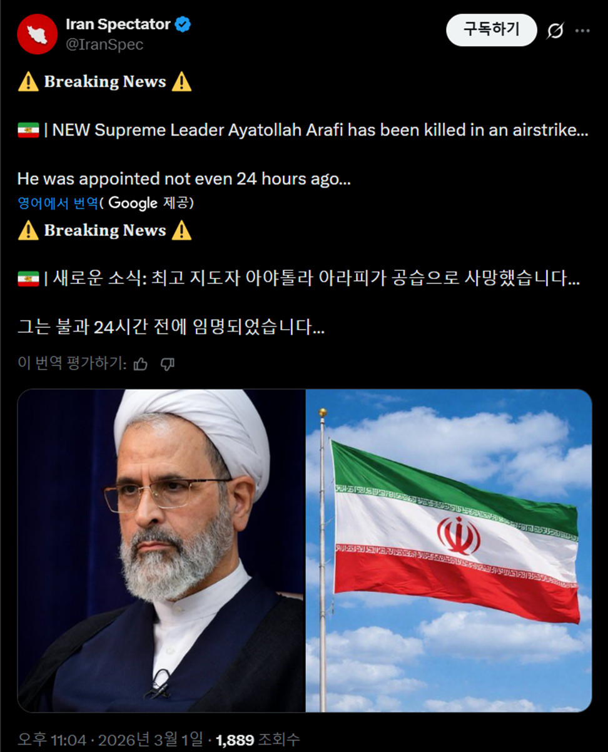
Task: Open Grok explain icon beside subscribe
Action: [x=555, y=31]
